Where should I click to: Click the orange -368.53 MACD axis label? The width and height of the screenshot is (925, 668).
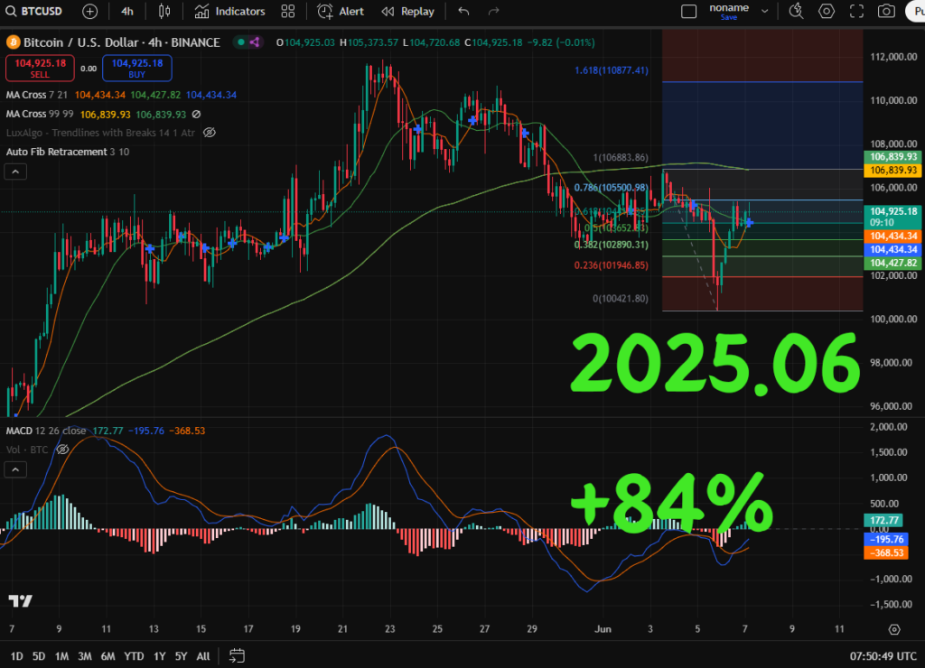pos(886,553)
